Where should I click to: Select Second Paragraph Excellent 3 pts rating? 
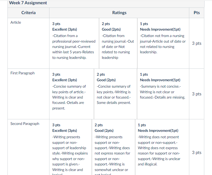pos(71,147)
